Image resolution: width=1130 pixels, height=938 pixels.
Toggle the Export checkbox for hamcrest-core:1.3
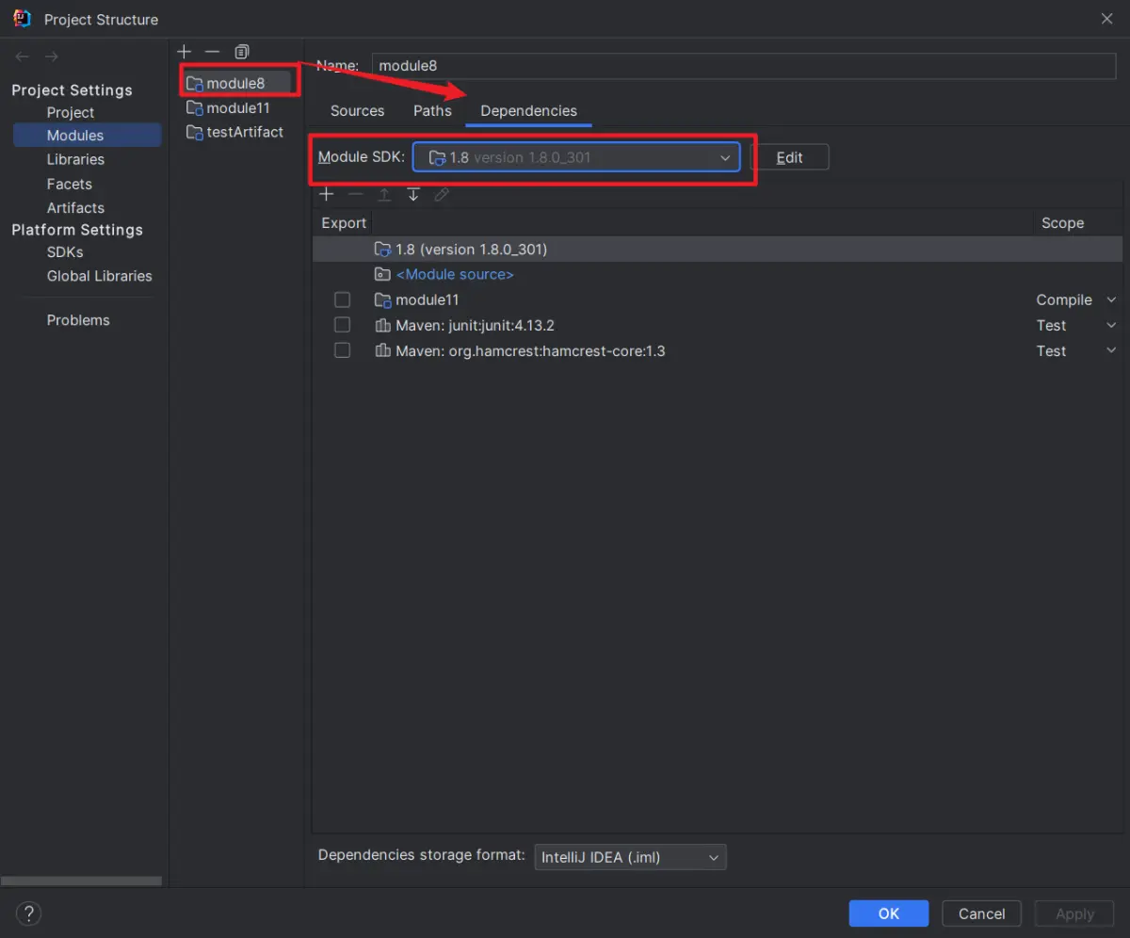(x=342, y=350)
